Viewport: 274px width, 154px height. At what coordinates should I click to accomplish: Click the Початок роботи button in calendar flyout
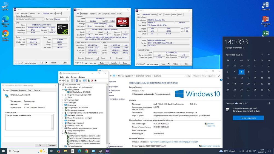point(248,118)
